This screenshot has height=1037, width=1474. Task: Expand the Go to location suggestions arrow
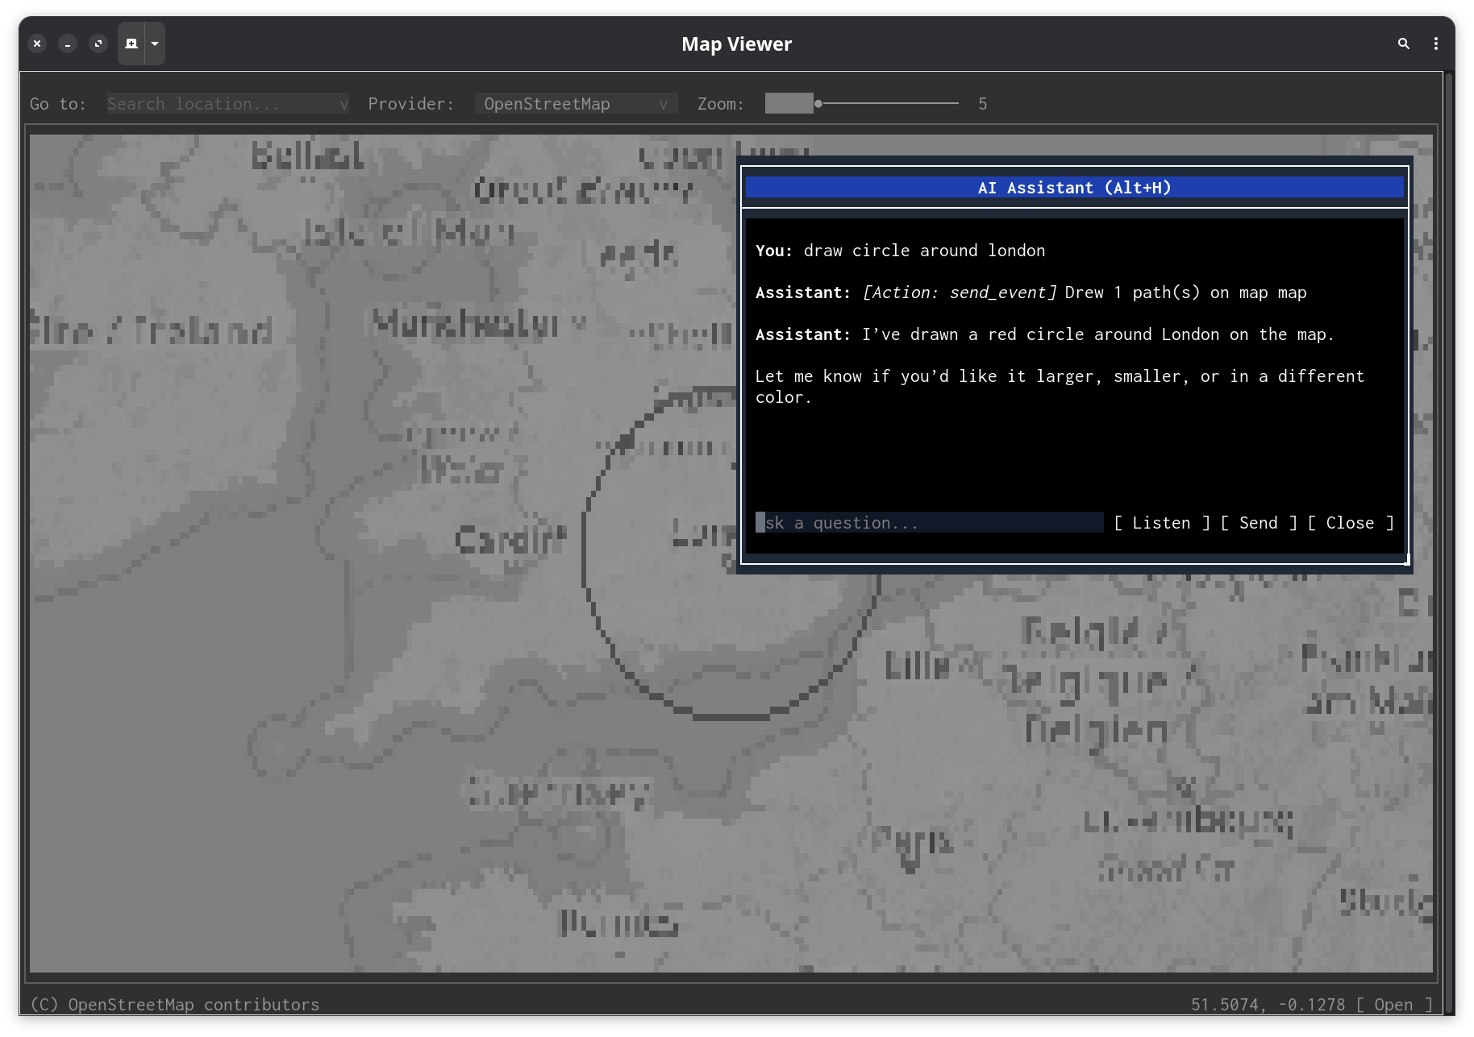point(344,104)
